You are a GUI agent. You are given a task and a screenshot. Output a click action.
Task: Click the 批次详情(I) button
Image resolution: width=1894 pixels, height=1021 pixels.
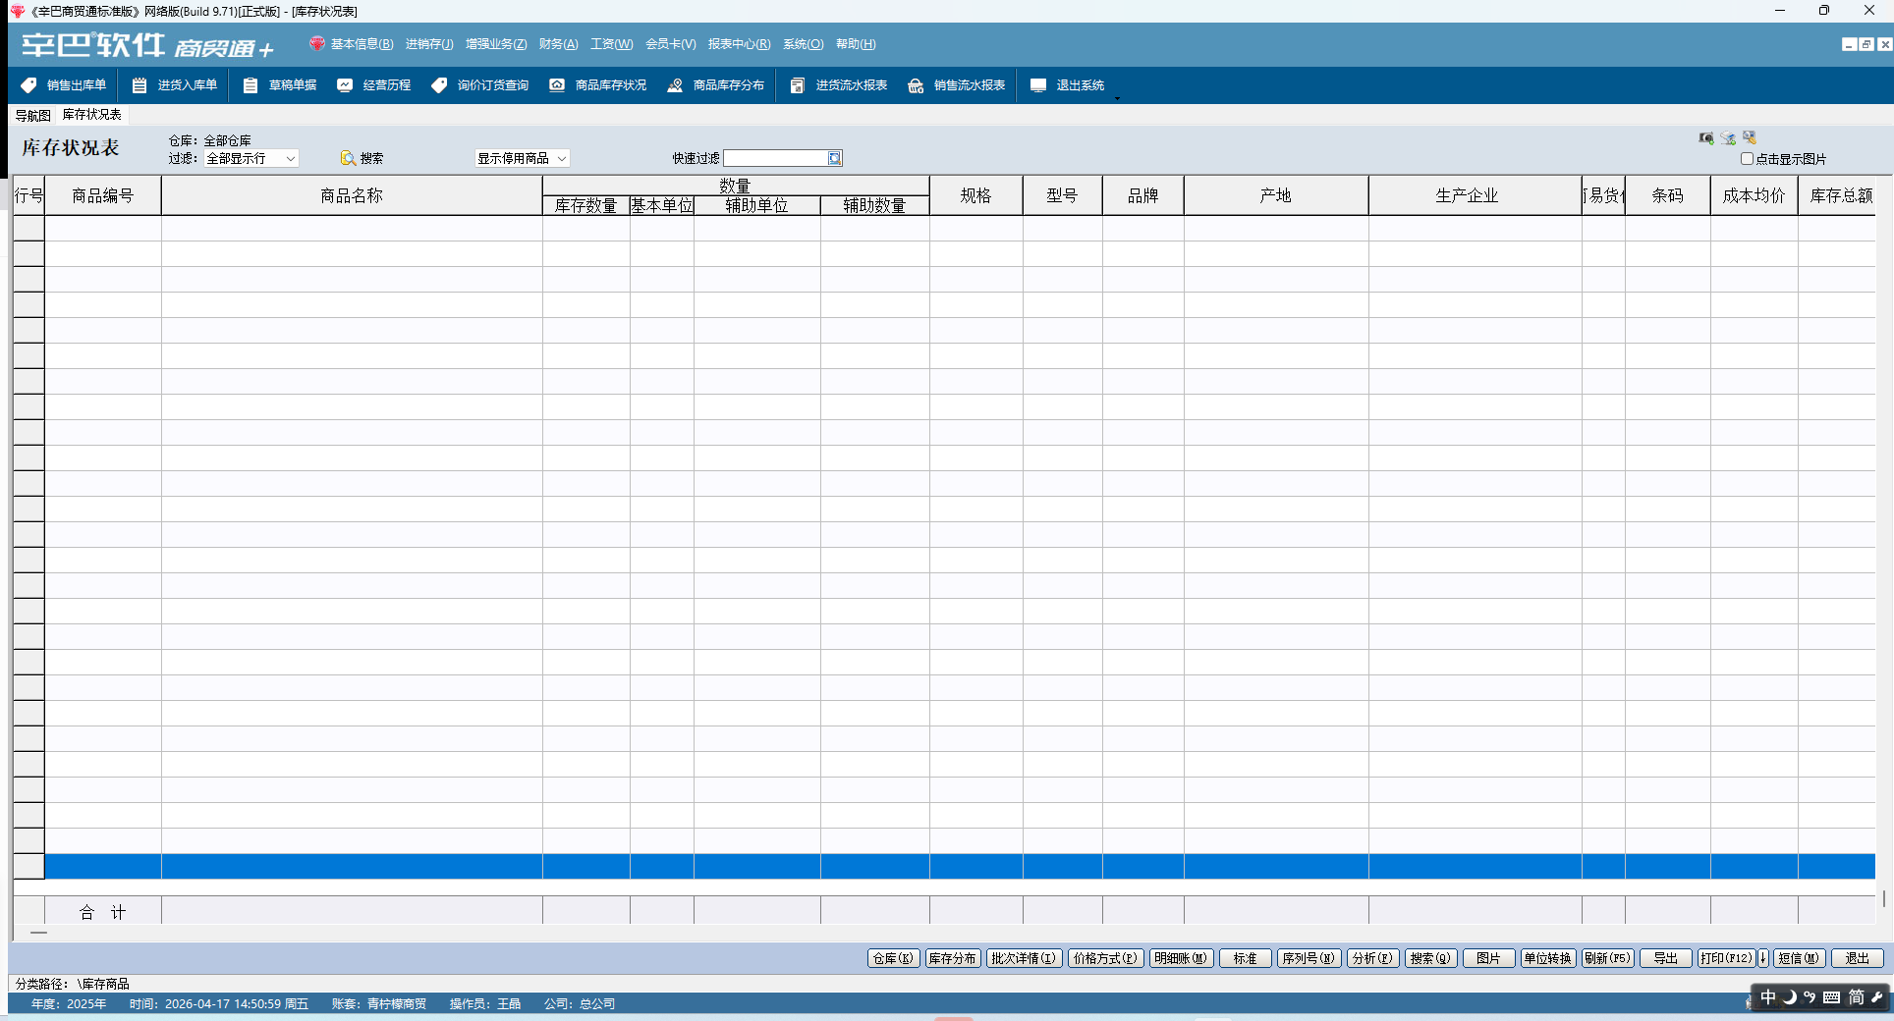coord(1024,958)
